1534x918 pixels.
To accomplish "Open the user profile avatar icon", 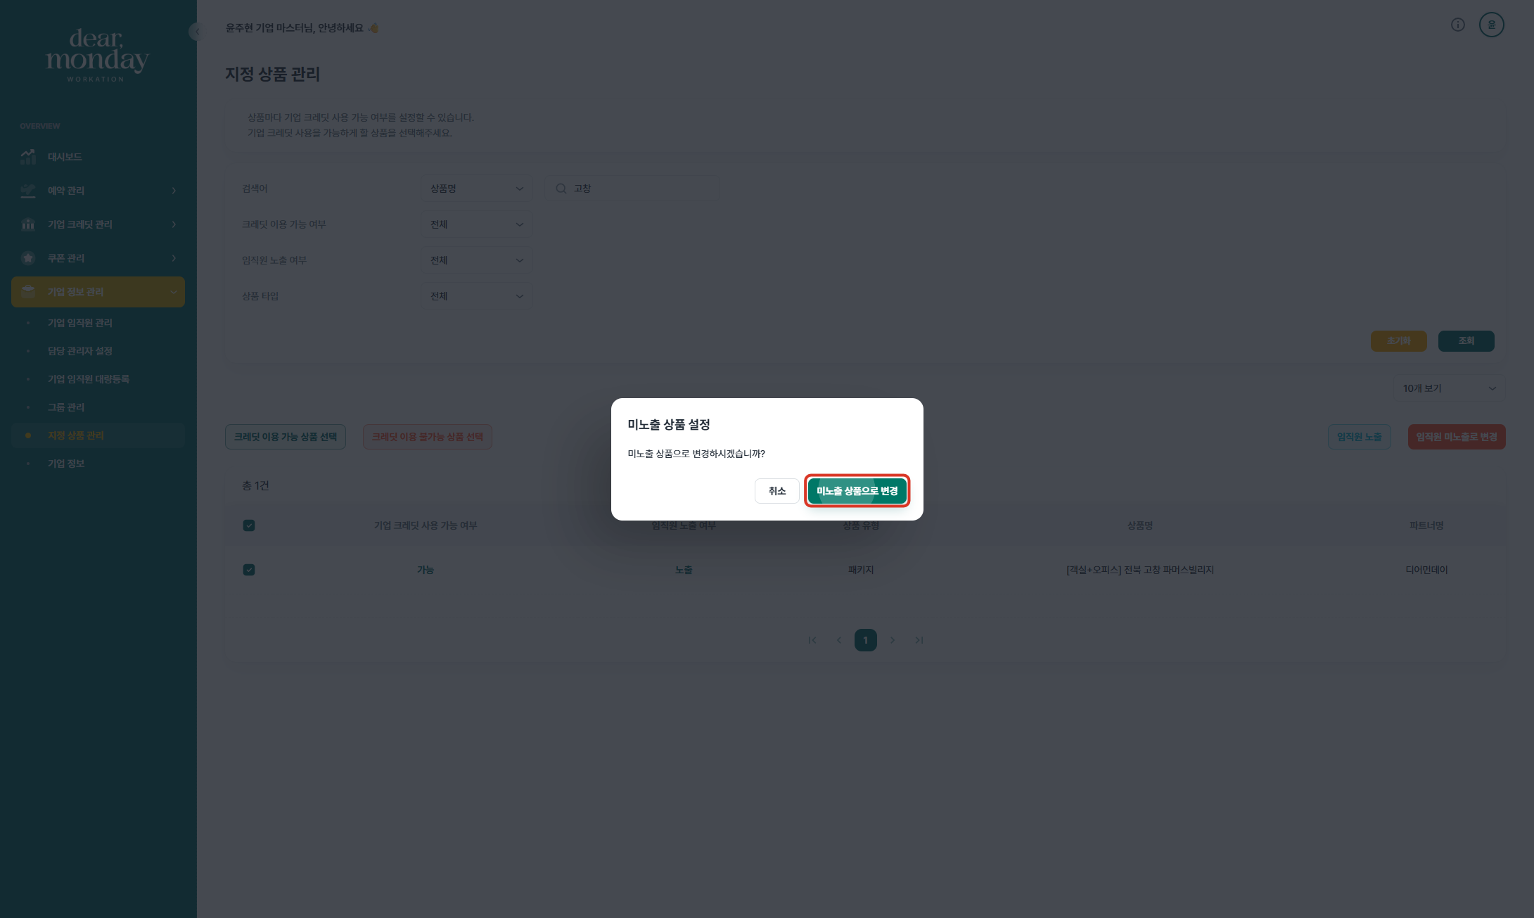I will (1491, 25).
